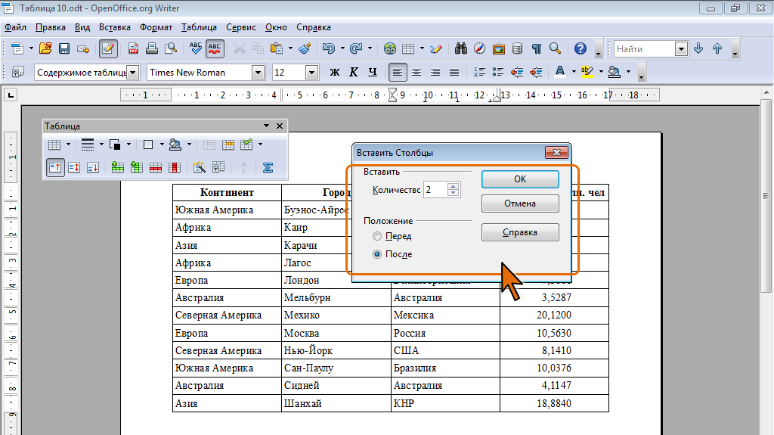Select the После radio button
The height and width of the screenshot is (435, 774).
377,254
